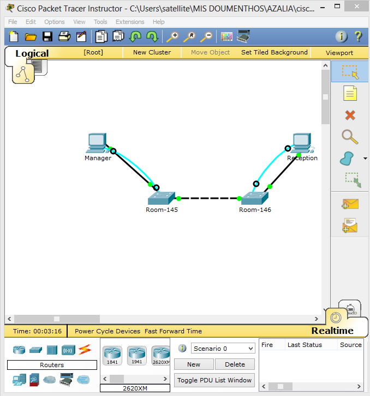370x396 pixels.
Task: Select the Manager PC on canvas
Action: [98, 143]
